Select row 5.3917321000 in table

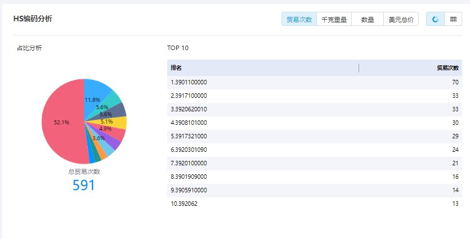click(x=315, y=136)
